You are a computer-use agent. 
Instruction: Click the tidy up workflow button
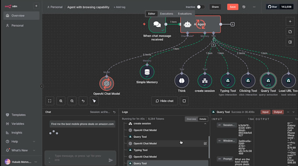(94, 101)
